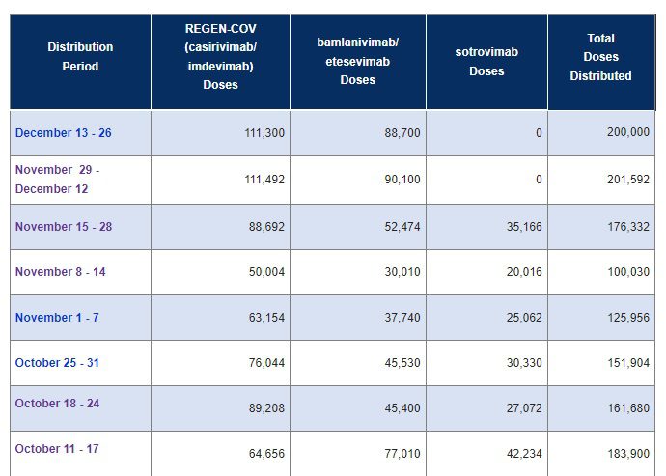The width and height of the screenshot is (666, 476).
Task: Select the value 77,010
Action: pyautogui.click(x=402, y=454)
